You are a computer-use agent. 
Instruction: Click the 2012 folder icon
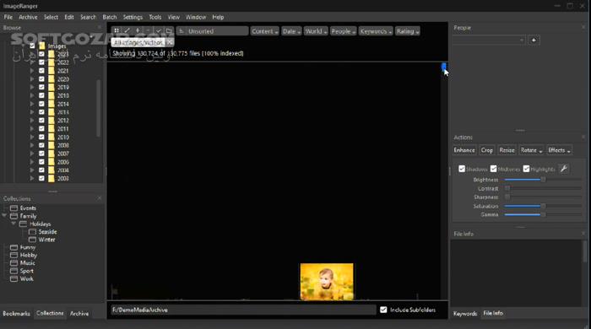[x=52, y=121]
